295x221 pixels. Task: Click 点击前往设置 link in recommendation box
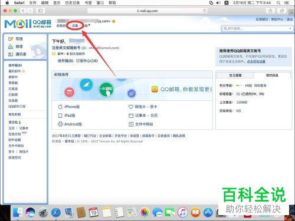[256, 61]
